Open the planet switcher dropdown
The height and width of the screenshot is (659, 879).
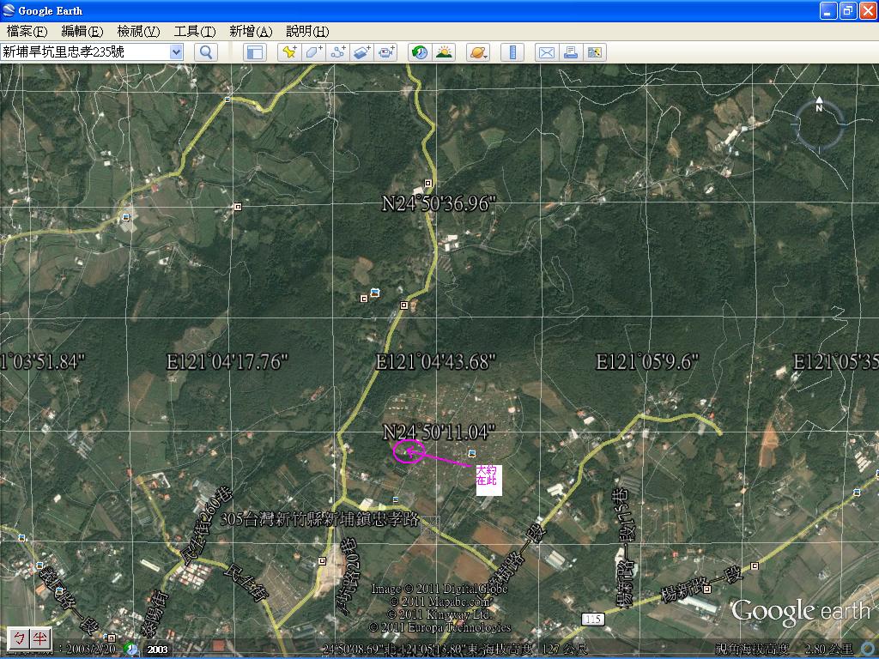tap(477, 52)
